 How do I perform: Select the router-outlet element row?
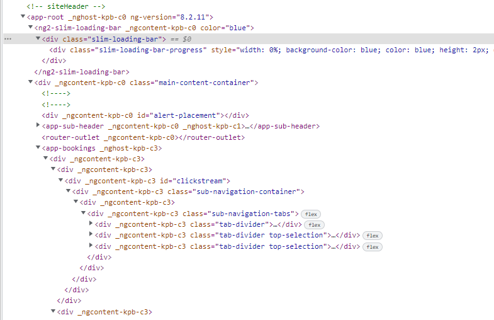(x=143, y=137)
